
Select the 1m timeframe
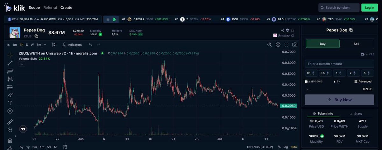15,45
